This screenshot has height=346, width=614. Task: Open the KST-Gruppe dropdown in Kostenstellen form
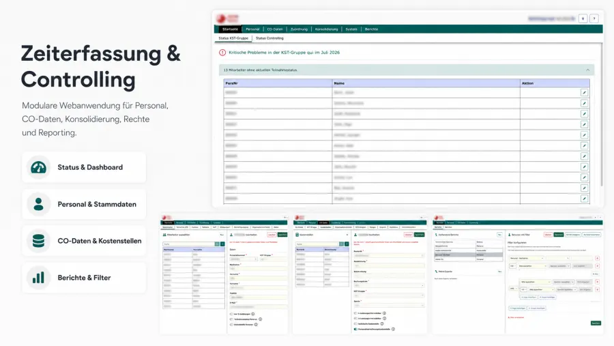[390, 295]
